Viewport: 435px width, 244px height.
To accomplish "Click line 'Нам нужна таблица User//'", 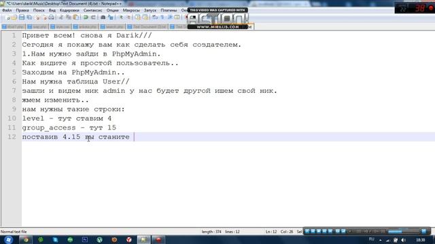I will pos(75,81).
